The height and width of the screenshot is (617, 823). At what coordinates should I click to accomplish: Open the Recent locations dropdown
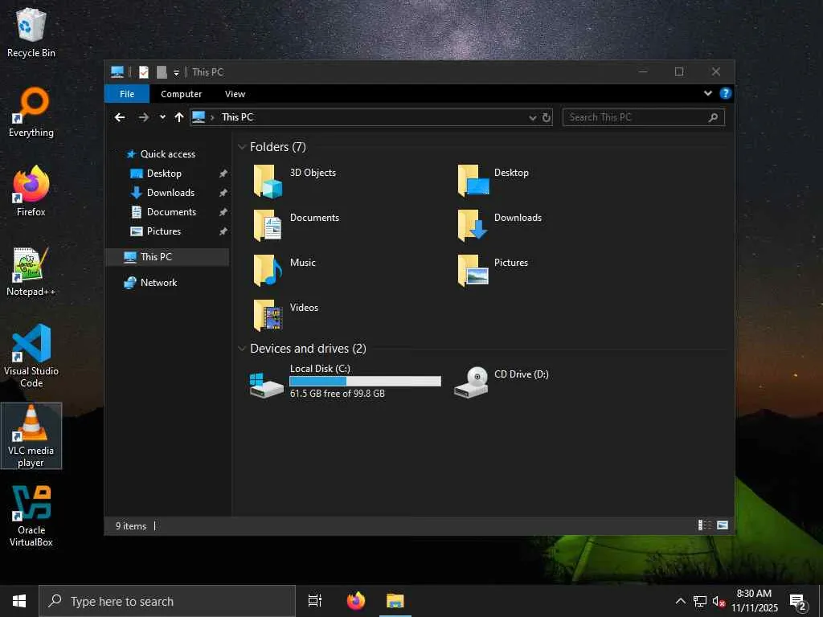click(162, 117)
